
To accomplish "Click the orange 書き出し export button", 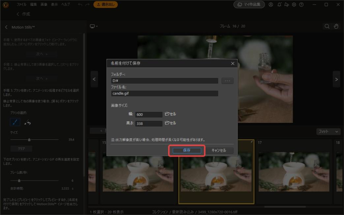I will 105,5.
